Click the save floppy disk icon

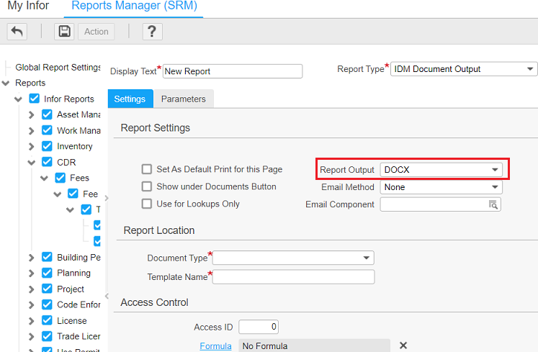pyautogui.click(x=65, y=32)
